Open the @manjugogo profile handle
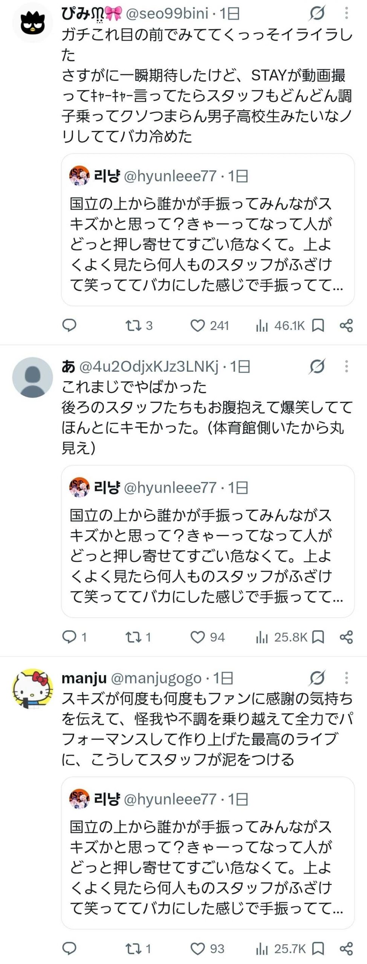 coord(156,679)
